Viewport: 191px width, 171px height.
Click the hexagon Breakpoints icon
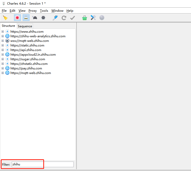click(x=43, y=18)
